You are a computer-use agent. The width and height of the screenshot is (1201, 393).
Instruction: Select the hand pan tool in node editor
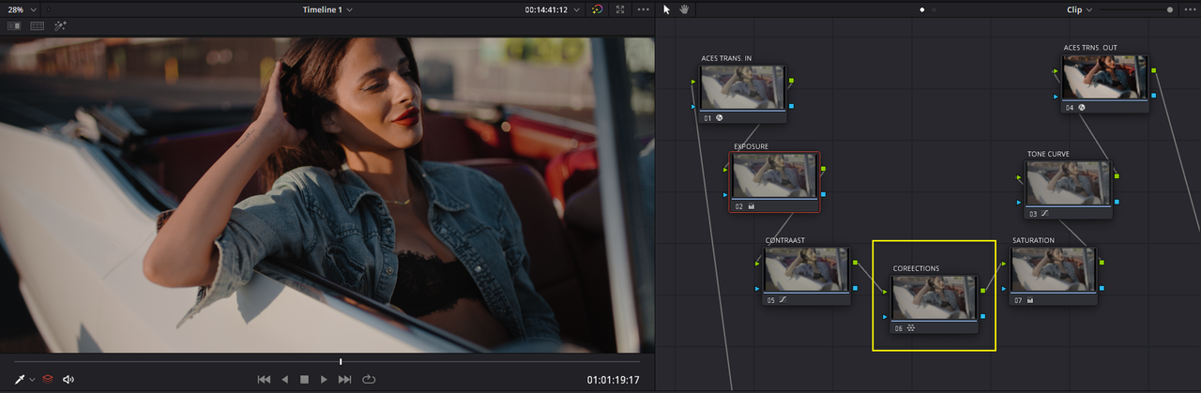[684, 9]
